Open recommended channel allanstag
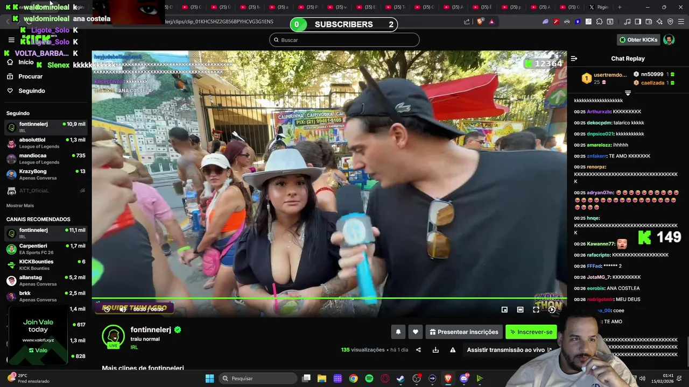 pyautogui.click(x=46, y=281)
